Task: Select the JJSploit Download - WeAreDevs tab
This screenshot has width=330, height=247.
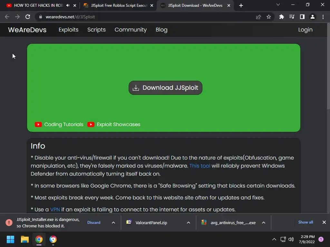Action: point(195,5)
